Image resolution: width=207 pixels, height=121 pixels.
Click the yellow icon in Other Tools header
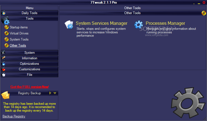point(204,13)
